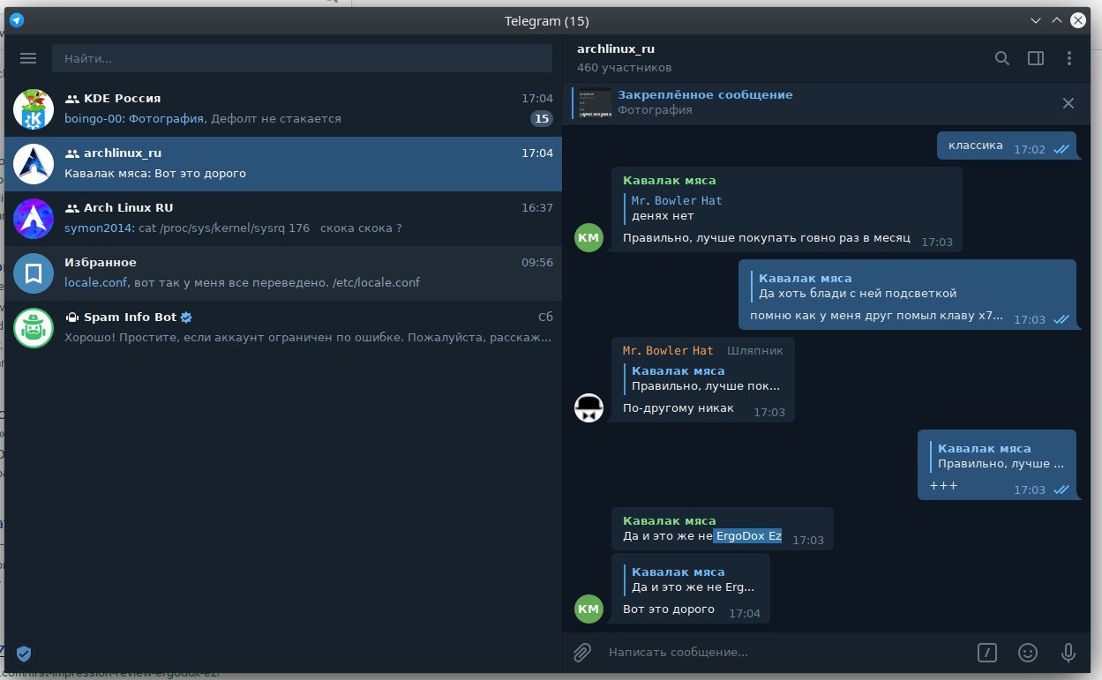Image resolution: width=1102 pixels, height=680 pixels.
Task: Open the Избранное saved messages chat
Action: pyautogui.click(x=283, y=273)
